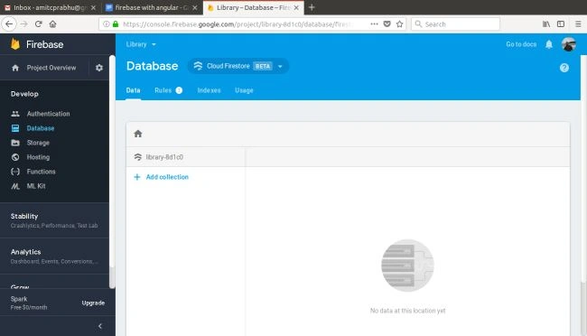Viewport: 587px width, 336px height.
Task: Click the library-8d1c0 database root text
Action: 164,157
